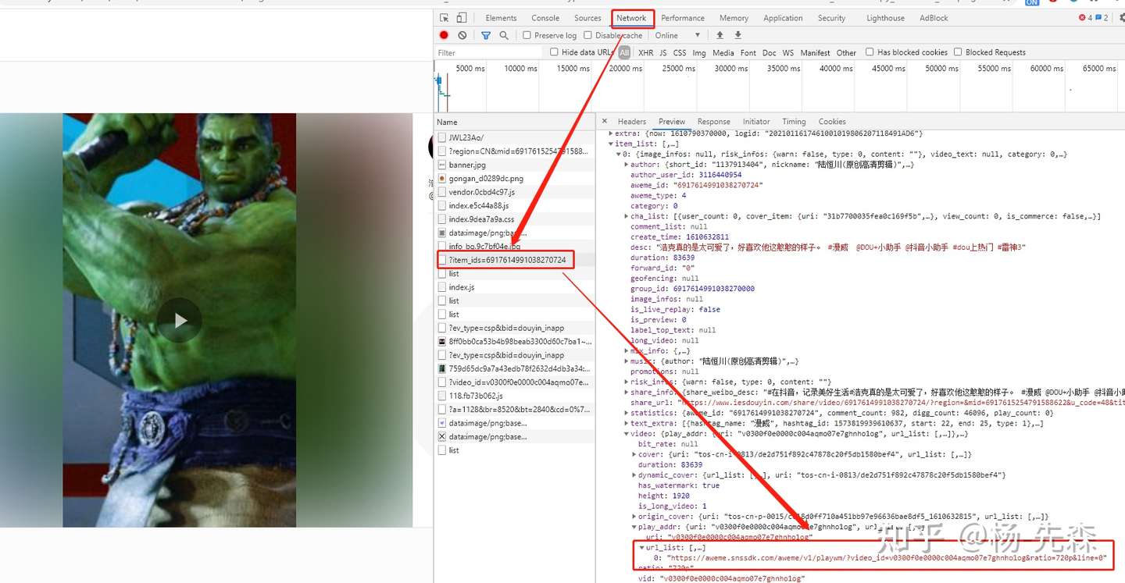The width and height of the screenshot is (1125, 583).
Task: Expand the text_extra node
Action: pos(627,423)
